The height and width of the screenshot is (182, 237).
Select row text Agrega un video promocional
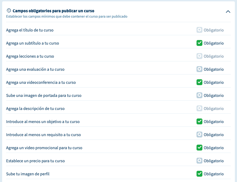[44, 148]
